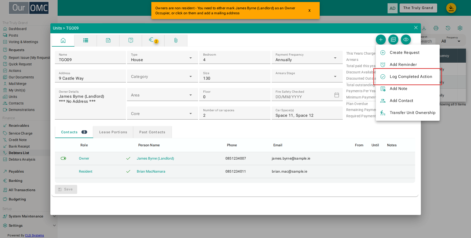Switch to the list view tab
The width and height of the screenshot is (471, 238).
point(86,40)
